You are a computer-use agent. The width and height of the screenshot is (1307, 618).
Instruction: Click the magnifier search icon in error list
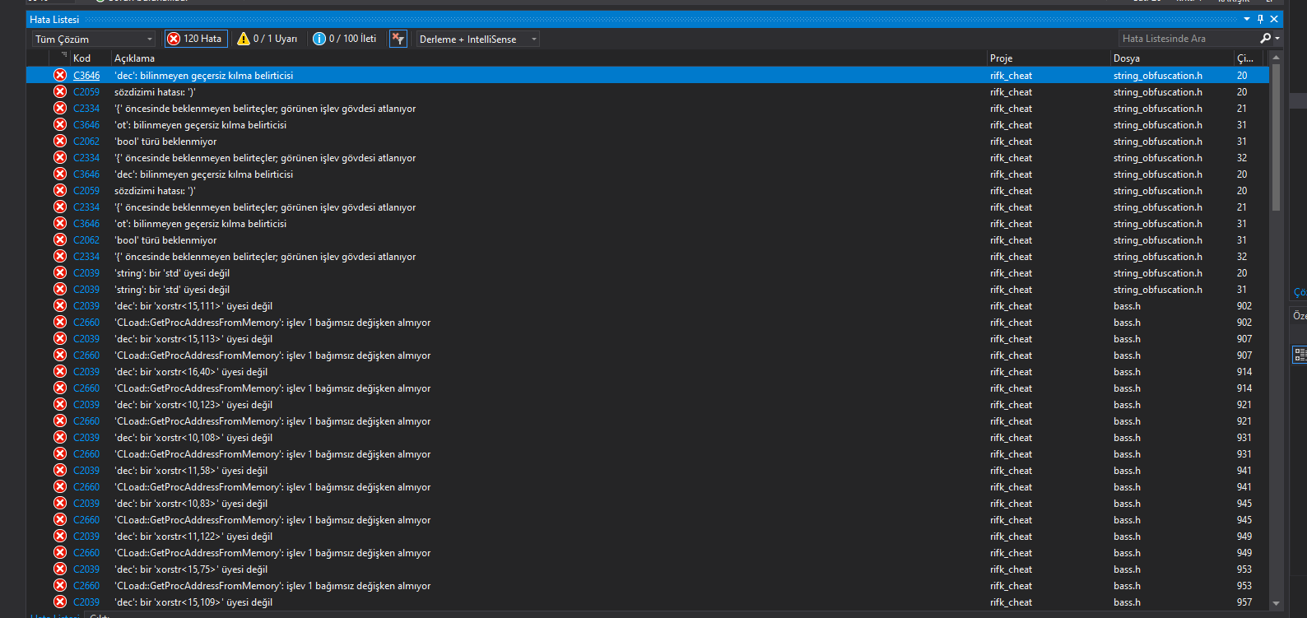point(1265,39)
